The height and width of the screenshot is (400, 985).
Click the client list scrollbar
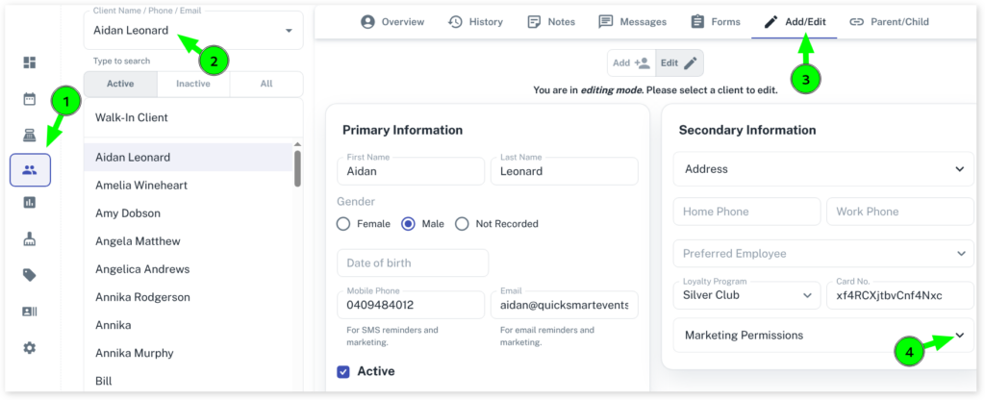[x=297, y=168]
